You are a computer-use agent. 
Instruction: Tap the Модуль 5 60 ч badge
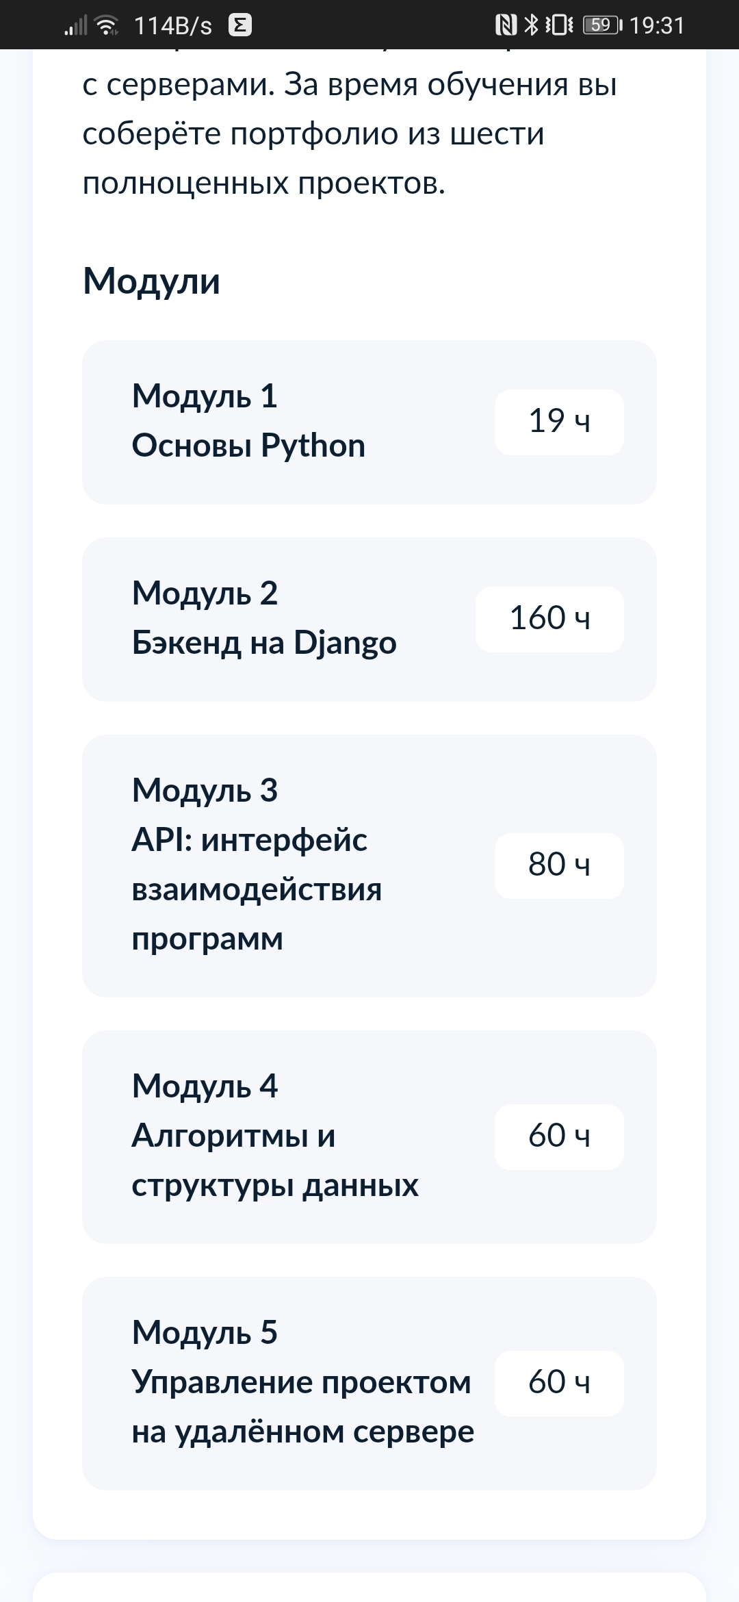tap(559, 1383)
